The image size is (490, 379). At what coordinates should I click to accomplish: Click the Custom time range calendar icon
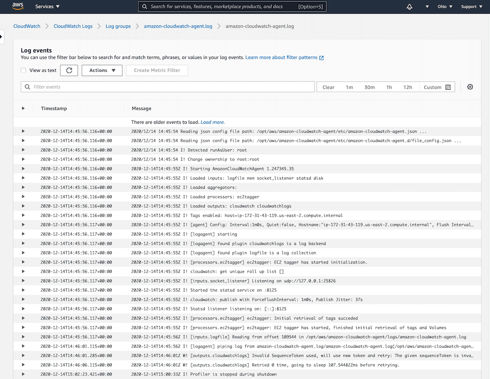tap(448, 87)
